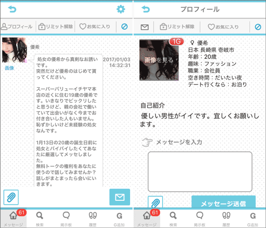266x228 pixels.
Task: Click the 画像 link under avatar
Action: point(10,68)
